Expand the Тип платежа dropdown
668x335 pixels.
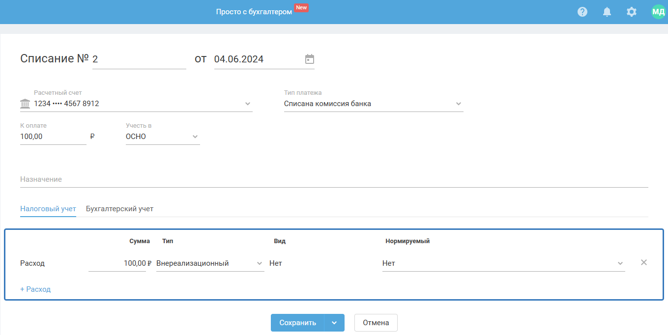pyautogui.click(x=459, y=104)
